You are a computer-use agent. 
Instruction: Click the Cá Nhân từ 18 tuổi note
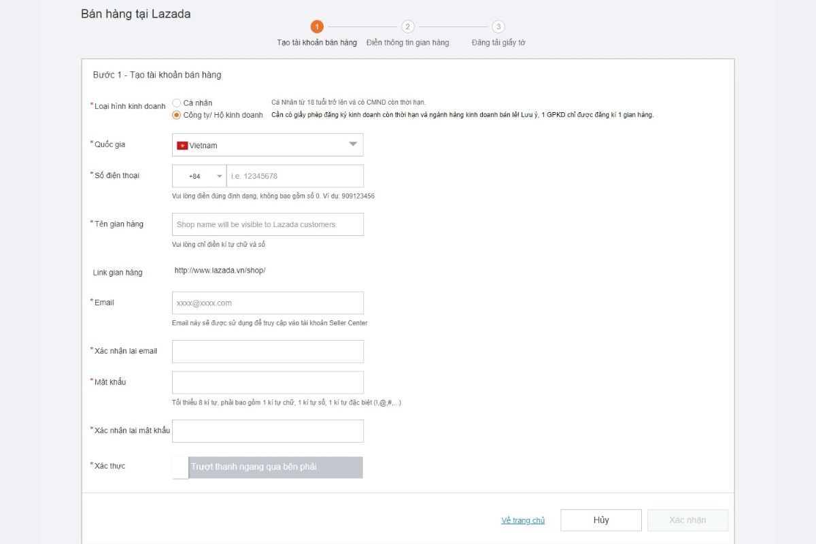(348, 102)
